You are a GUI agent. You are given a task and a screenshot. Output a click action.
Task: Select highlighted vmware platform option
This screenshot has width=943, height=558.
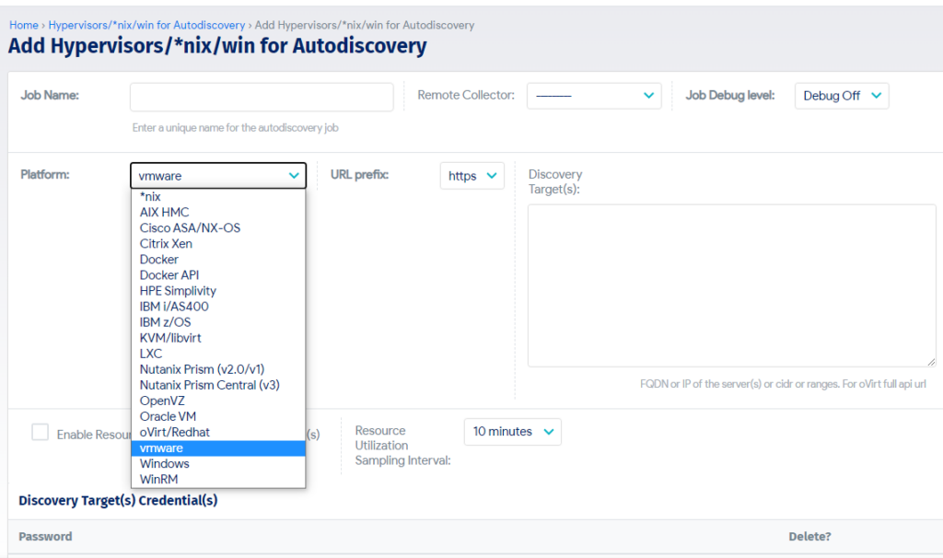218,448
